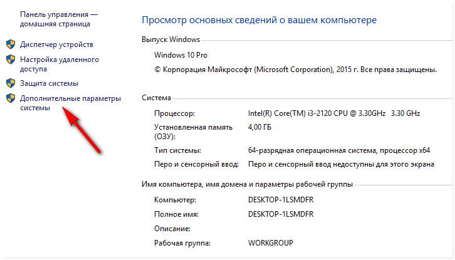Image resolution: width=455 pixels, height=260 pixels.
Task: Select 'Перо и сенсорный ввод недоступны' value
Action: [341, 165]
